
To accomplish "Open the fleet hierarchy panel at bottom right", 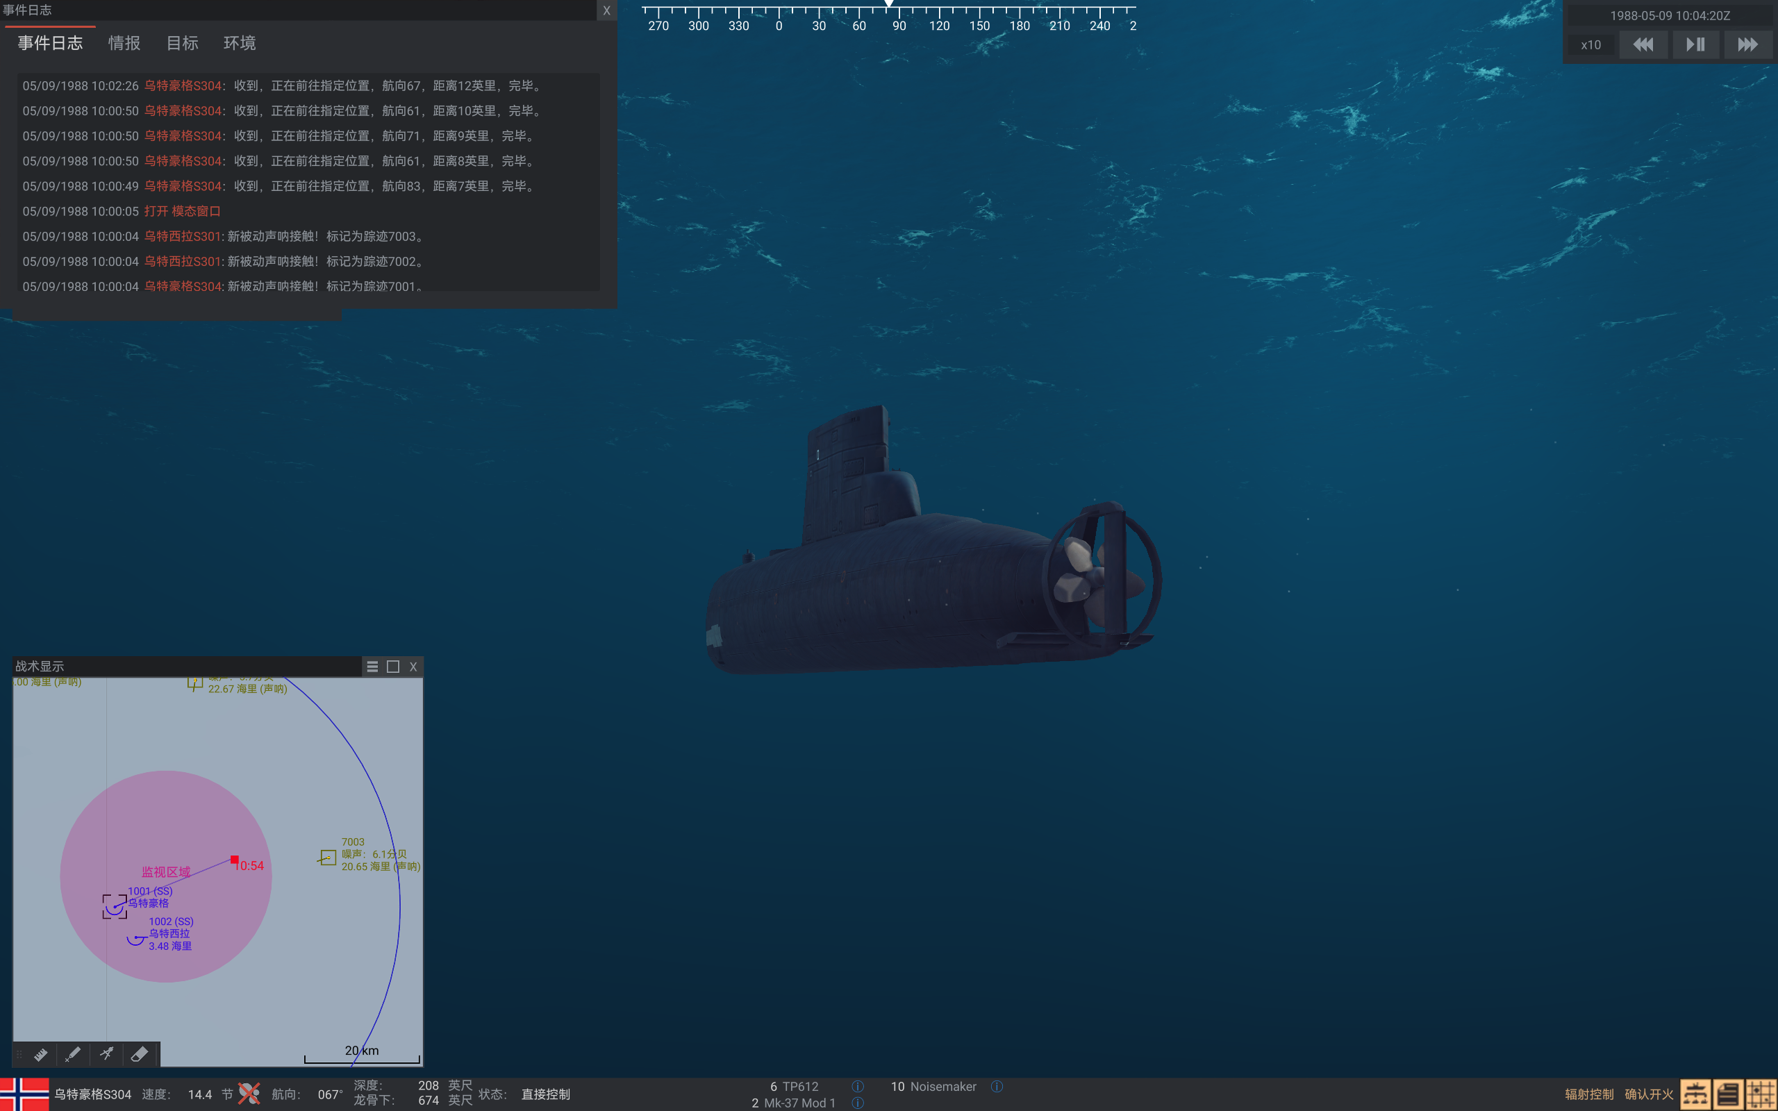I will (1695, 1094).
